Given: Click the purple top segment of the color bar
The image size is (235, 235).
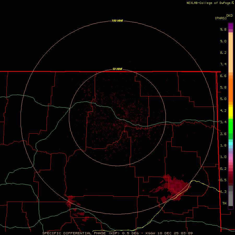Looking at the screenshot, I should (x=231, y=26).
